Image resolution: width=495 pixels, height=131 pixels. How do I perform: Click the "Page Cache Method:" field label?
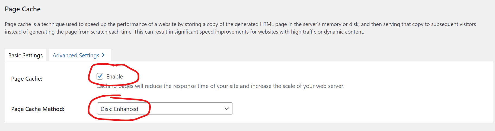coord(38,109)
